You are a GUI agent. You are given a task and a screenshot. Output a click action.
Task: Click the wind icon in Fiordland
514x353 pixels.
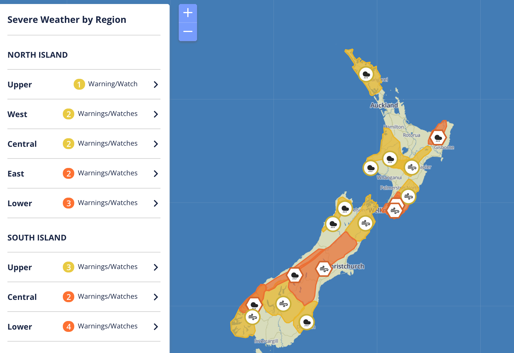pos(252,317)
